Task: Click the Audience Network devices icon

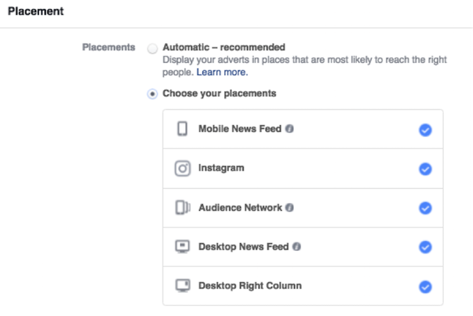Action: 183,207
